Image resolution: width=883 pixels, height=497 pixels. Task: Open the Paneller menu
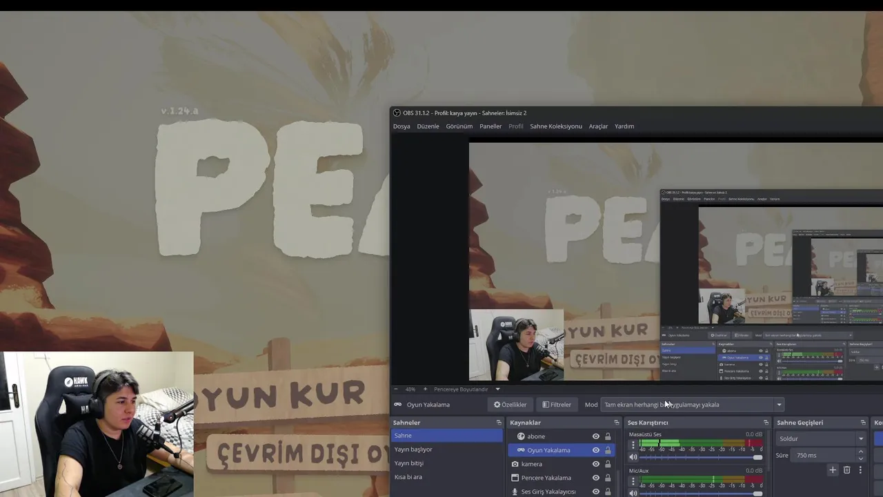(490, 126)
